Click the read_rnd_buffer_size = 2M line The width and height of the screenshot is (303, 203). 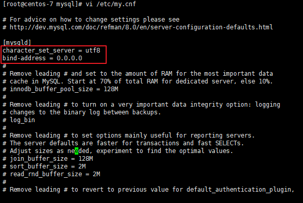pos(52,174)
